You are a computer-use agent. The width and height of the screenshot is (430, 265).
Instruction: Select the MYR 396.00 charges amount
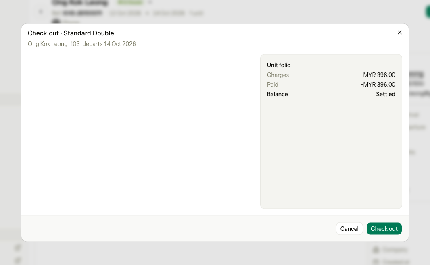point(379,75)
